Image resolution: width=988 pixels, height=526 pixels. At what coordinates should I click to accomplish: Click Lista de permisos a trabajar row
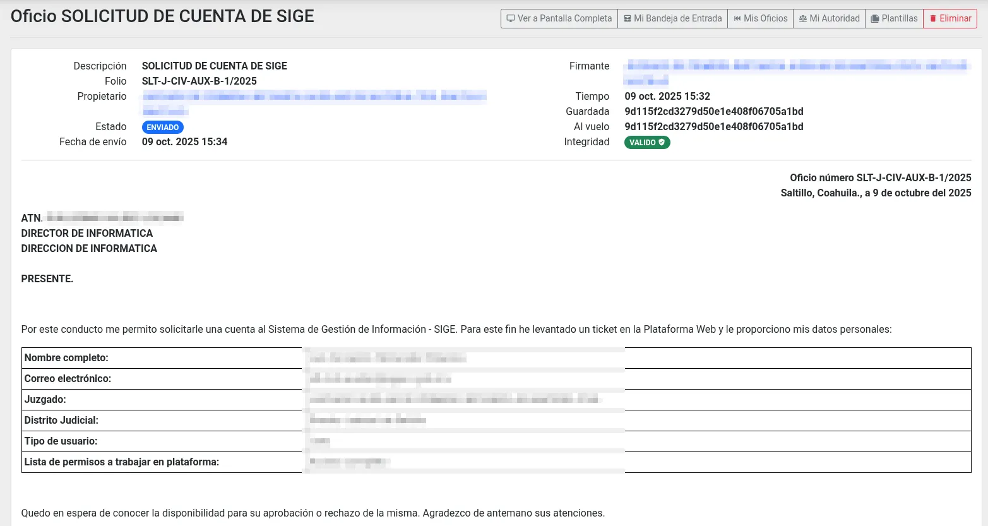point(121,462)
